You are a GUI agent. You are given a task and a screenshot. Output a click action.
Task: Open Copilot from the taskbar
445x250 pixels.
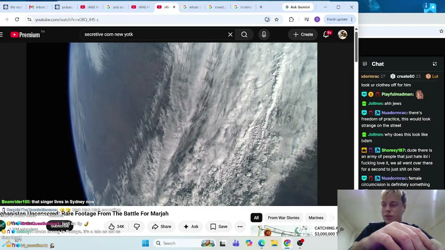click(249, 243)
